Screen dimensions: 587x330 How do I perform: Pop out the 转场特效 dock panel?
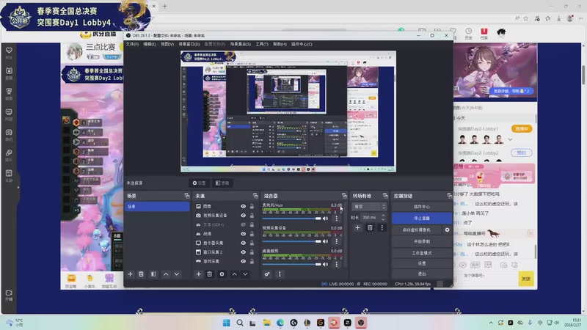coord(385,196)
